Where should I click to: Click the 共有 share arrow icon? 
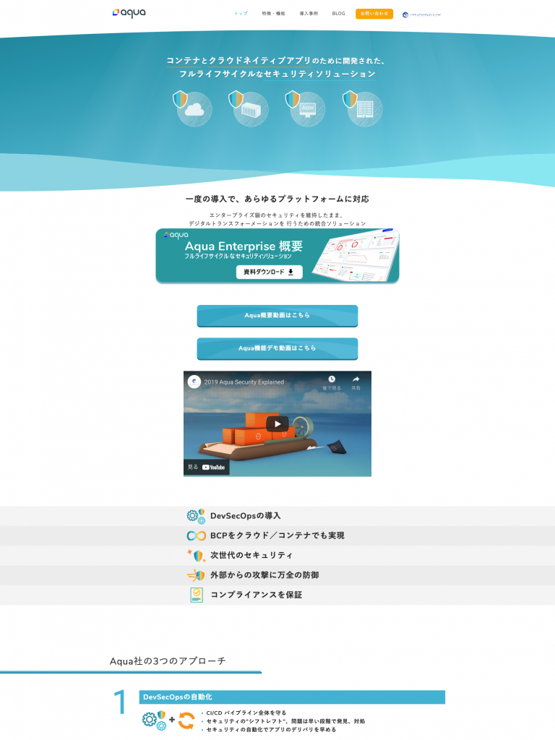(x=356, y=379)
